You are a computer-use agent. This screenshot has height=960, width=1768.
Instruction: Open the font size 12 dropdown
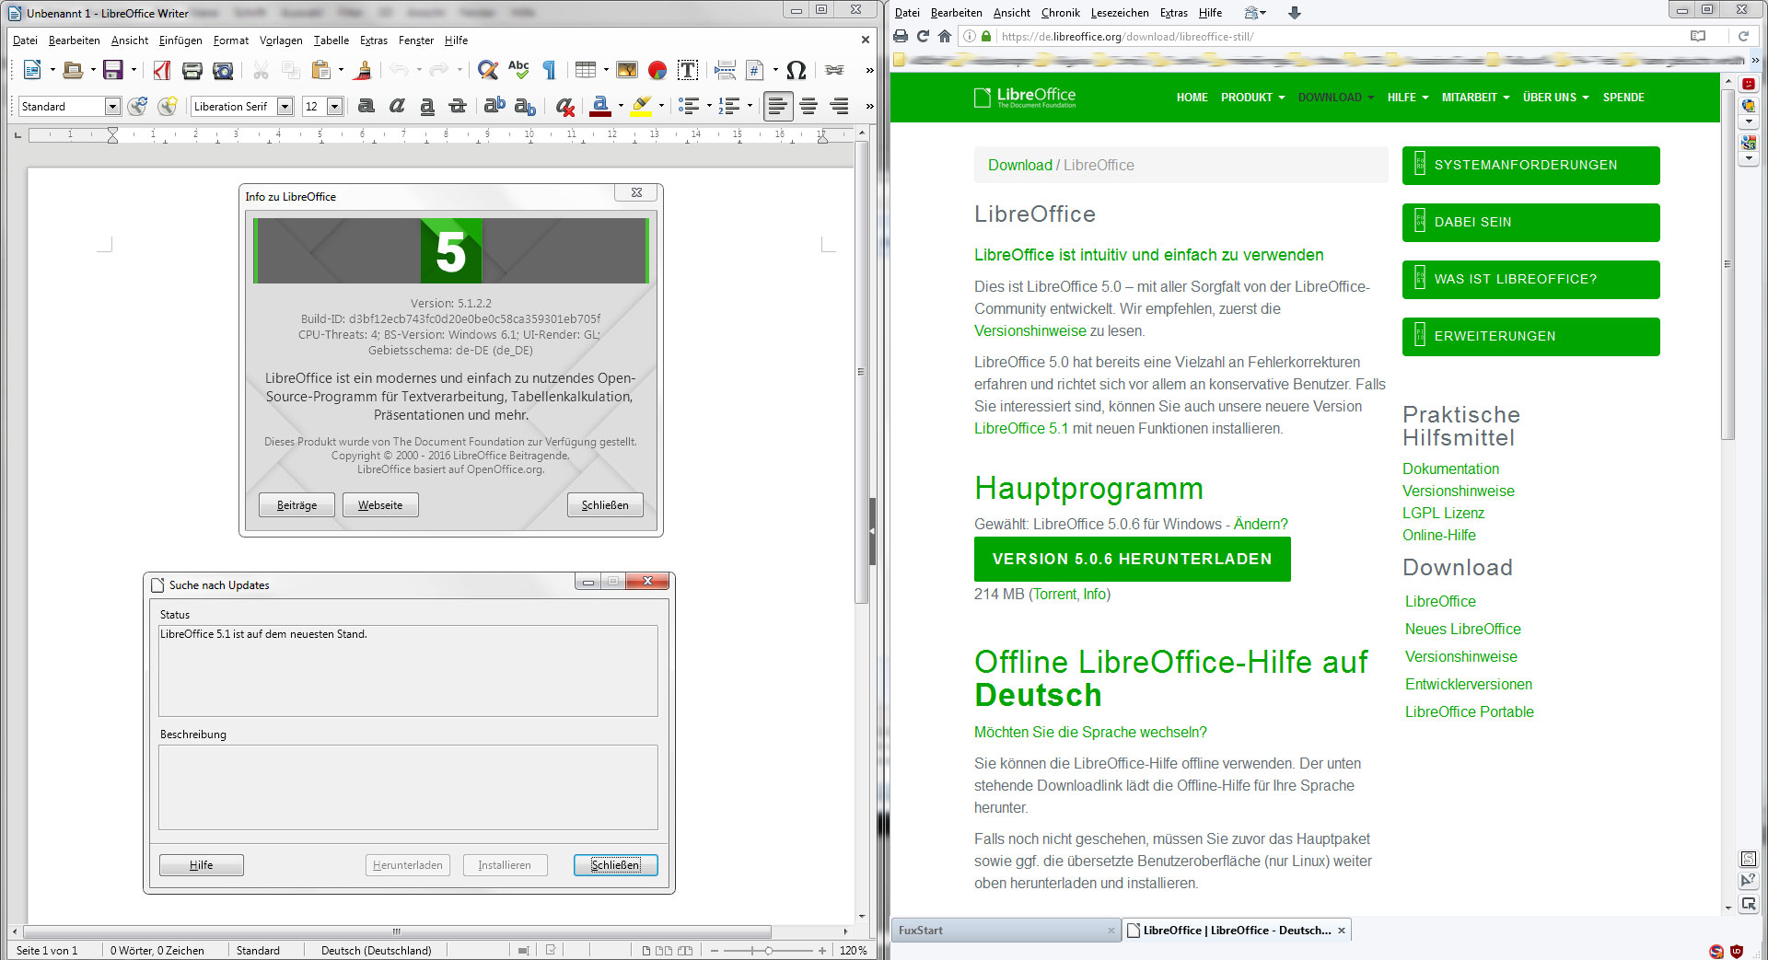coord(335,106)
